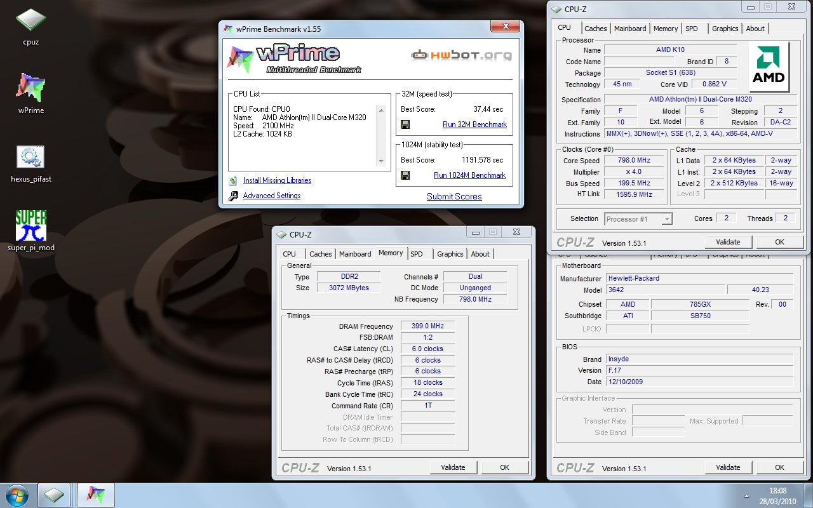813x508 pixels.
Task: Open Graphics tab in Memory CPU-Z window
Action: [450, 254]
